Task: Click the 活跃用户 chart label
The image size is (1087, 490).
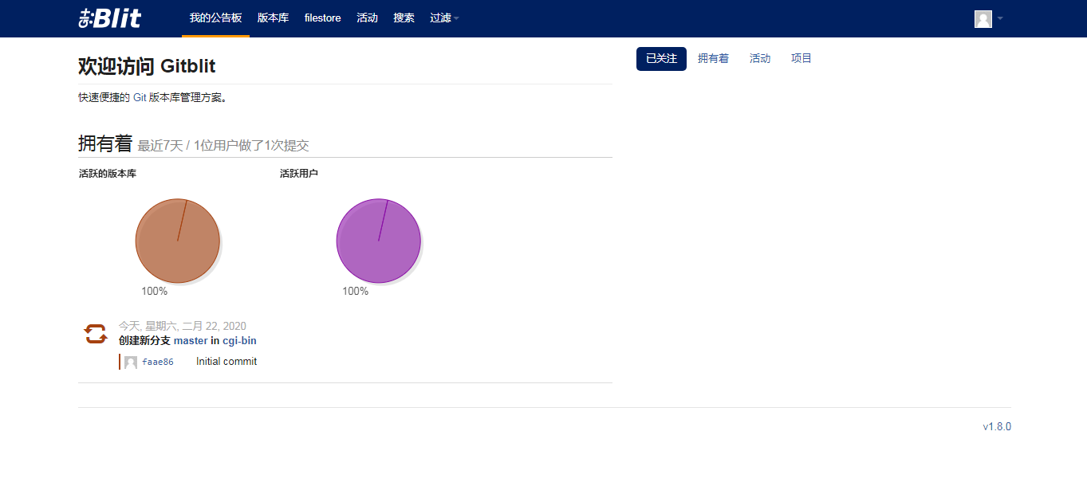Action: tap(299, 173)
